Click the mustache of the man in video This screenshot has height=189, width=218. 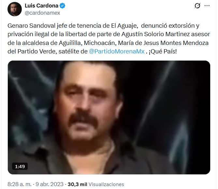83,119
